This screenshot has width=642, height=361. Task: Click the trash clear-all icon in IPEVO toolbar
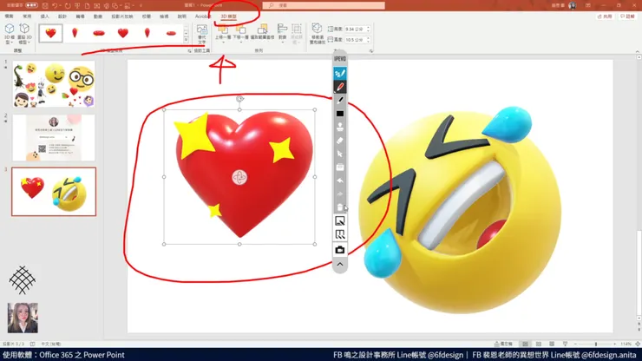coord(340,207)
